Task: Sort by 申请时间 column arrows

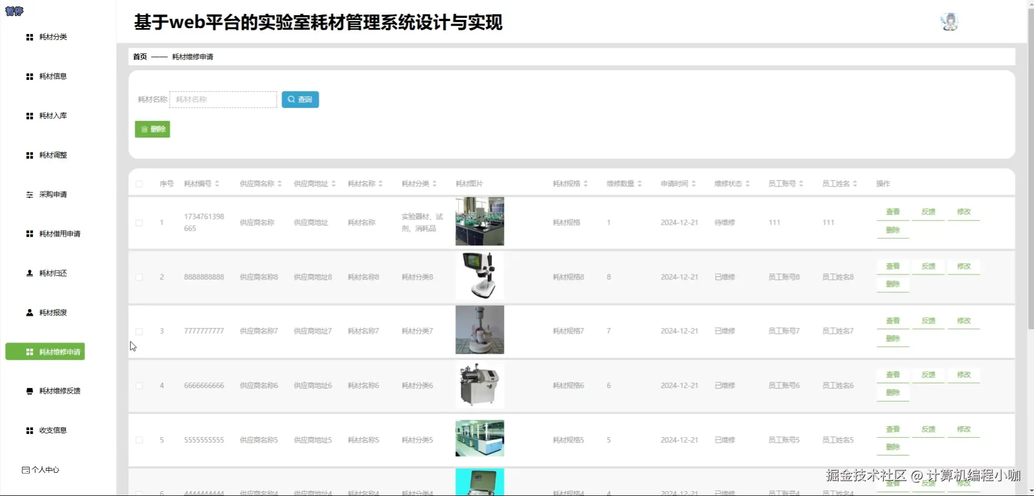Action: point(694,184)
